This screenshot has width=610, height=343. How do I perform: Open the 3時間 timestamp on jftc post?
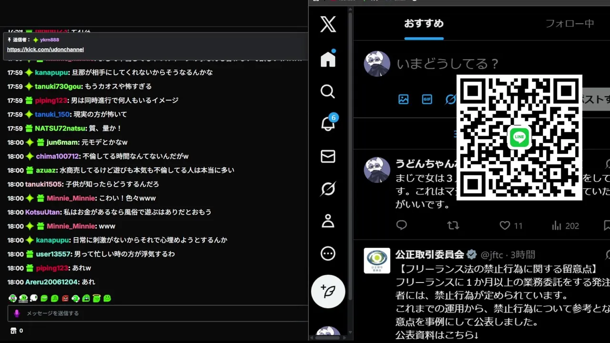pyautogui.click(x=523, y=255)
